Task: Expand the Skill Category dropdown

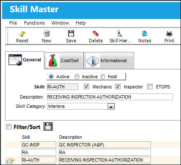Action: [x=111, y=106]
